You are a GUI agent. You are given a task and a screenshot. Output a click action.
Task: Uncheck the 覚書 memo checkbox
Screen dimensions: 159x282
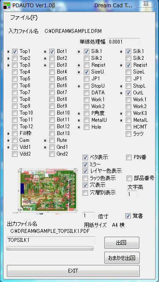click(128, 216)
